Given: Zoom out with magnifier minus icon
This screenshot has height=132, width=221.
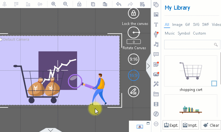Looking at the screenshot, I should point(66,4).
